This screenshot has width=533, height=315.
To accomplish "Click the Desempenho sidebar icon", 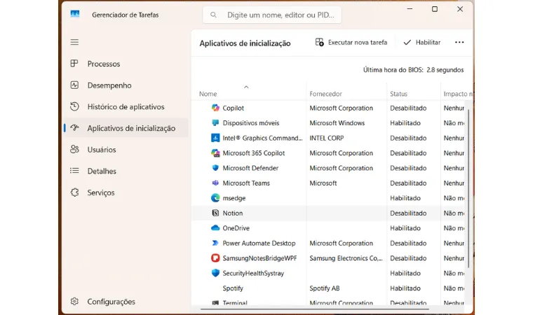I will tap(74, 85).
